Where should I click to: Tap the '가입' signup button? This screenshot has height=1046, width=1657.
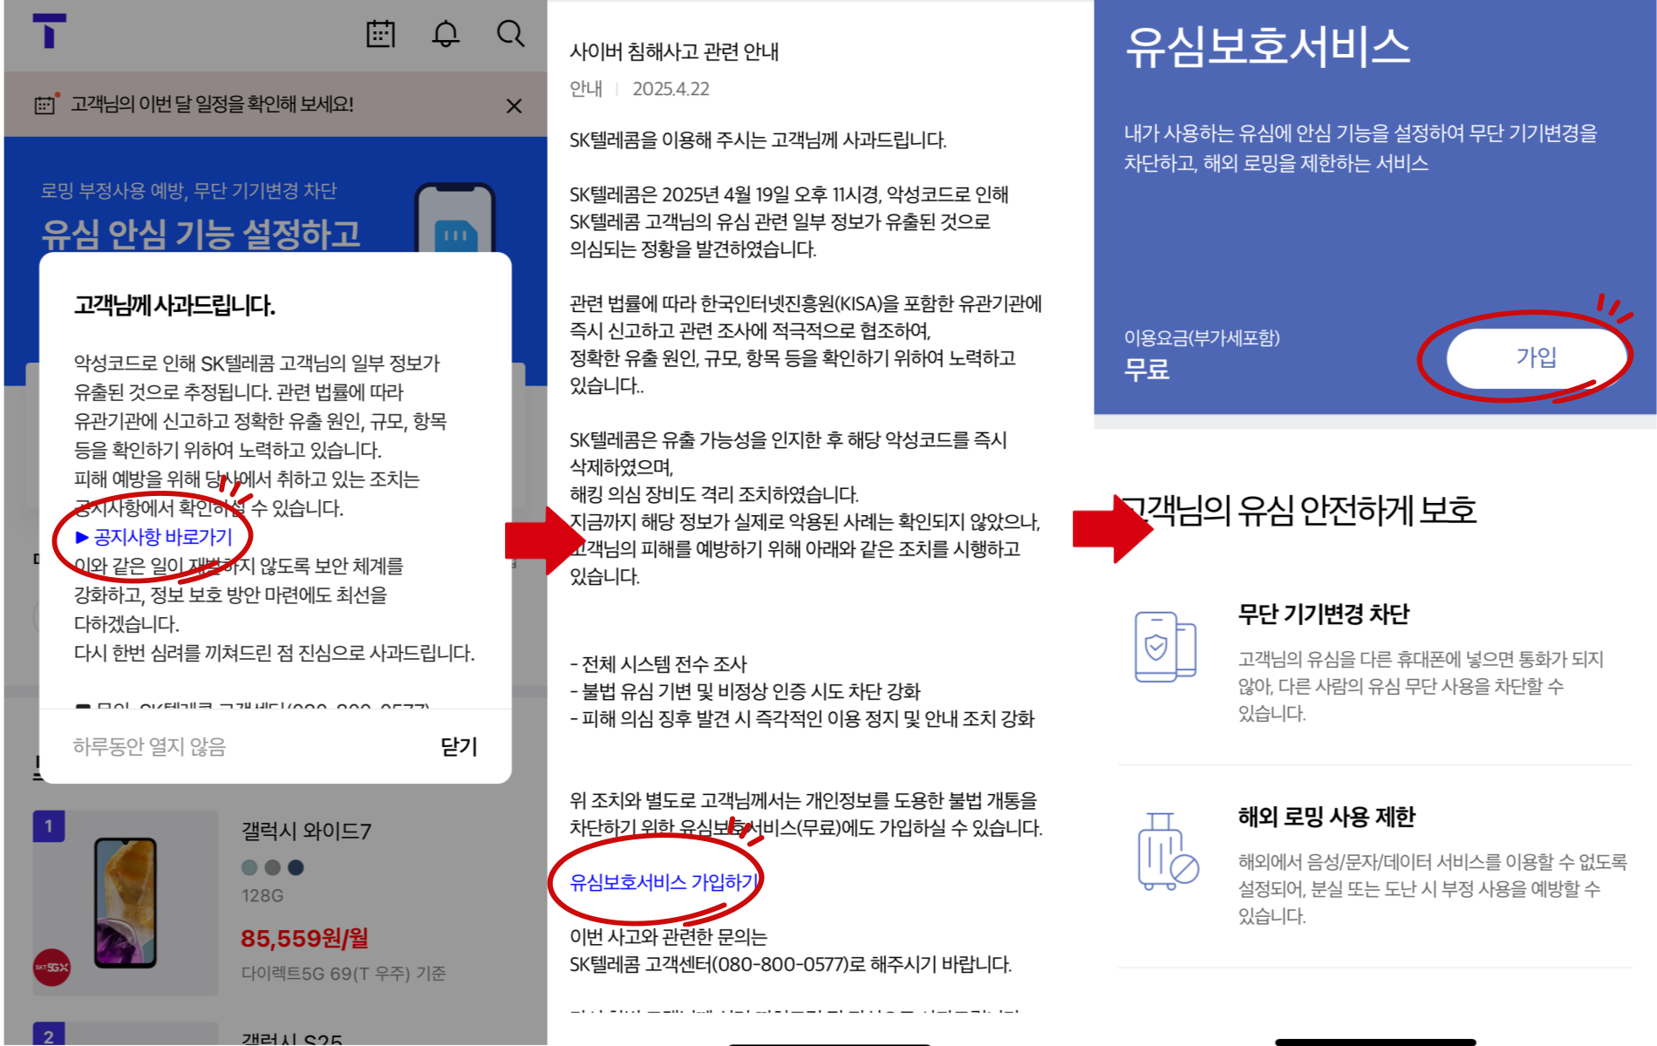click(x=1536, y=357)
